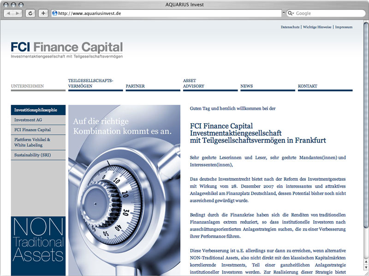Reload the page with the refresh button

point(30,13)
